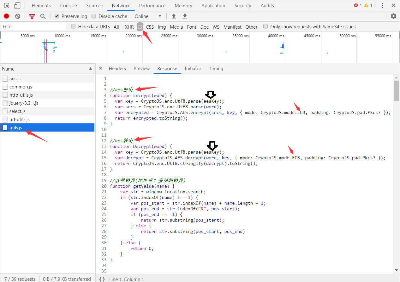Open the Online throttling dropdown
Image resolution: width=400 pixels, height=282 pixels.
(148, 16)
